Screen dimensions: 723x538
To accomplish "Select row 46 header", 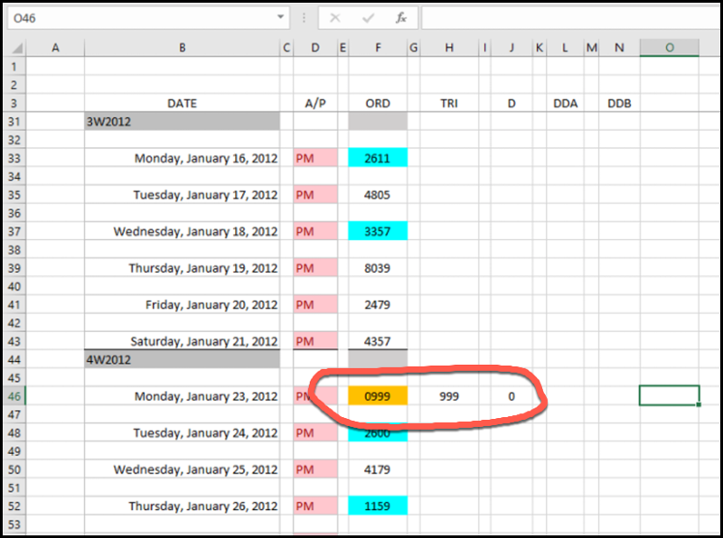I will 14,396.
